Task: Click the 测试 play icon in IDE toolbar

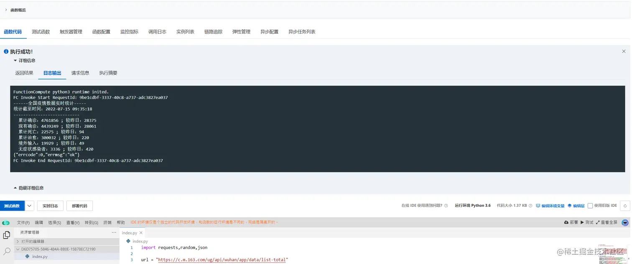Action: (582, 222)
